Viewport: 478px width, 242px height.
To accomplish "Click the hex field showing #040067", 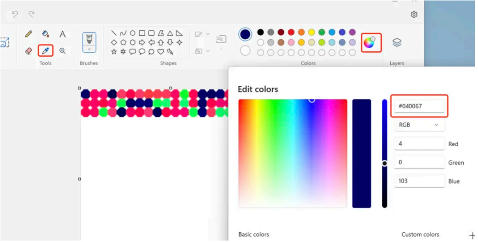I will 419,106.
